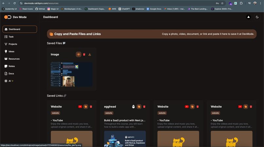This screenshot has height=147, width=264.
Task: Open the Magic UI bookmark
Action: click(x=53, y=9)
